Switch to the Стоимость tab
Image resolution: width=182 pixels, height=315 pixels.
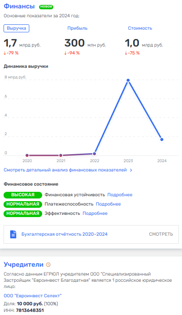[140, 28]
